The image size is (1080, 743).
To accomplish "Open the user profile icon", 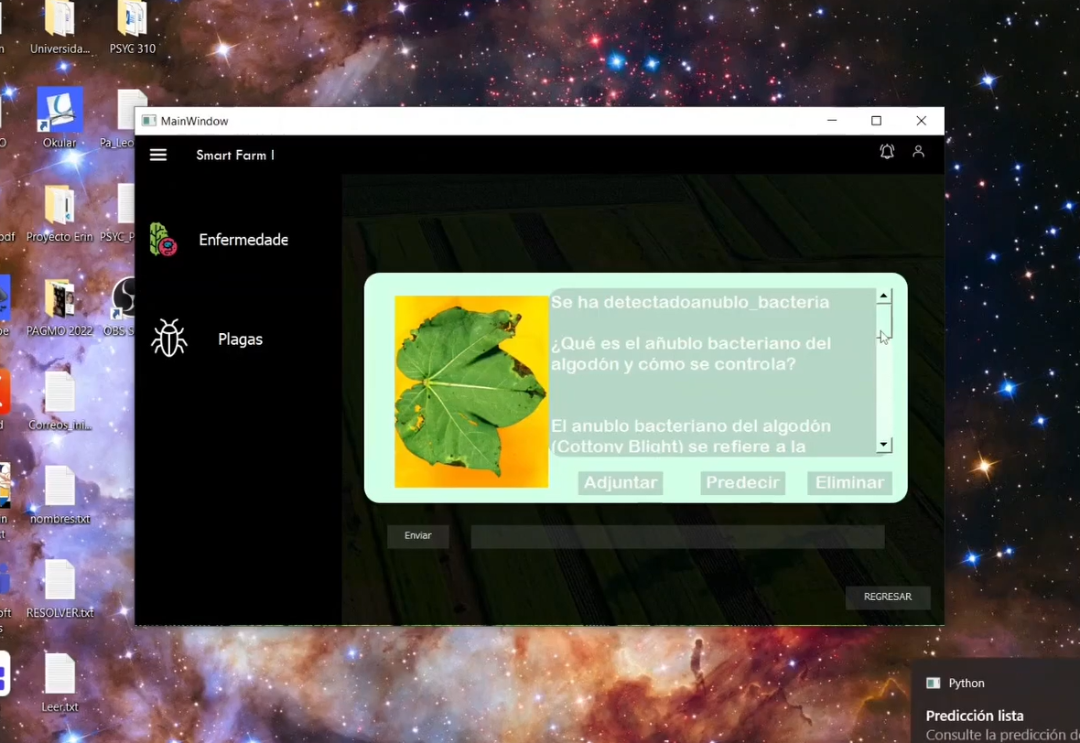I will [918, 152].
